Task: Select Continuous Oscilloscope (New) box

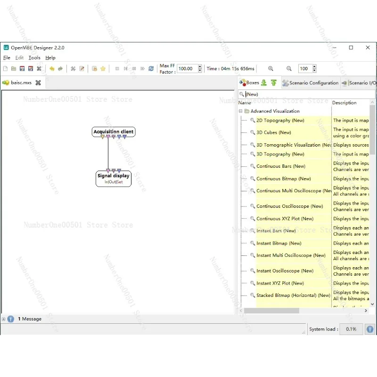Action: (290, 206)
